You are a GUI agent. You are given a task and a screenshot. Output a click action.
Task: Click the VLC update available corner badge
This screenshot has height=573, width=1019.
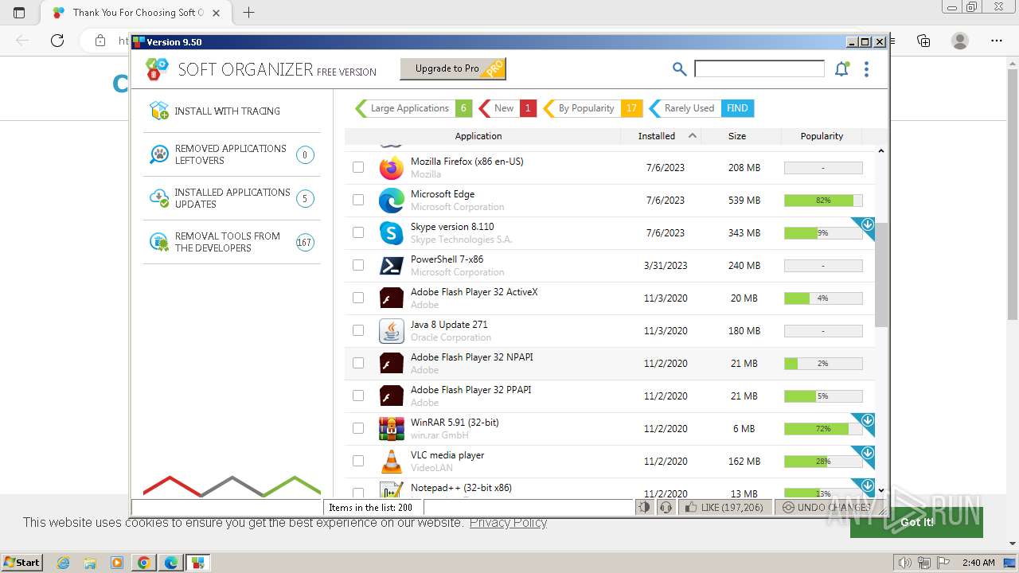[865, 455]
